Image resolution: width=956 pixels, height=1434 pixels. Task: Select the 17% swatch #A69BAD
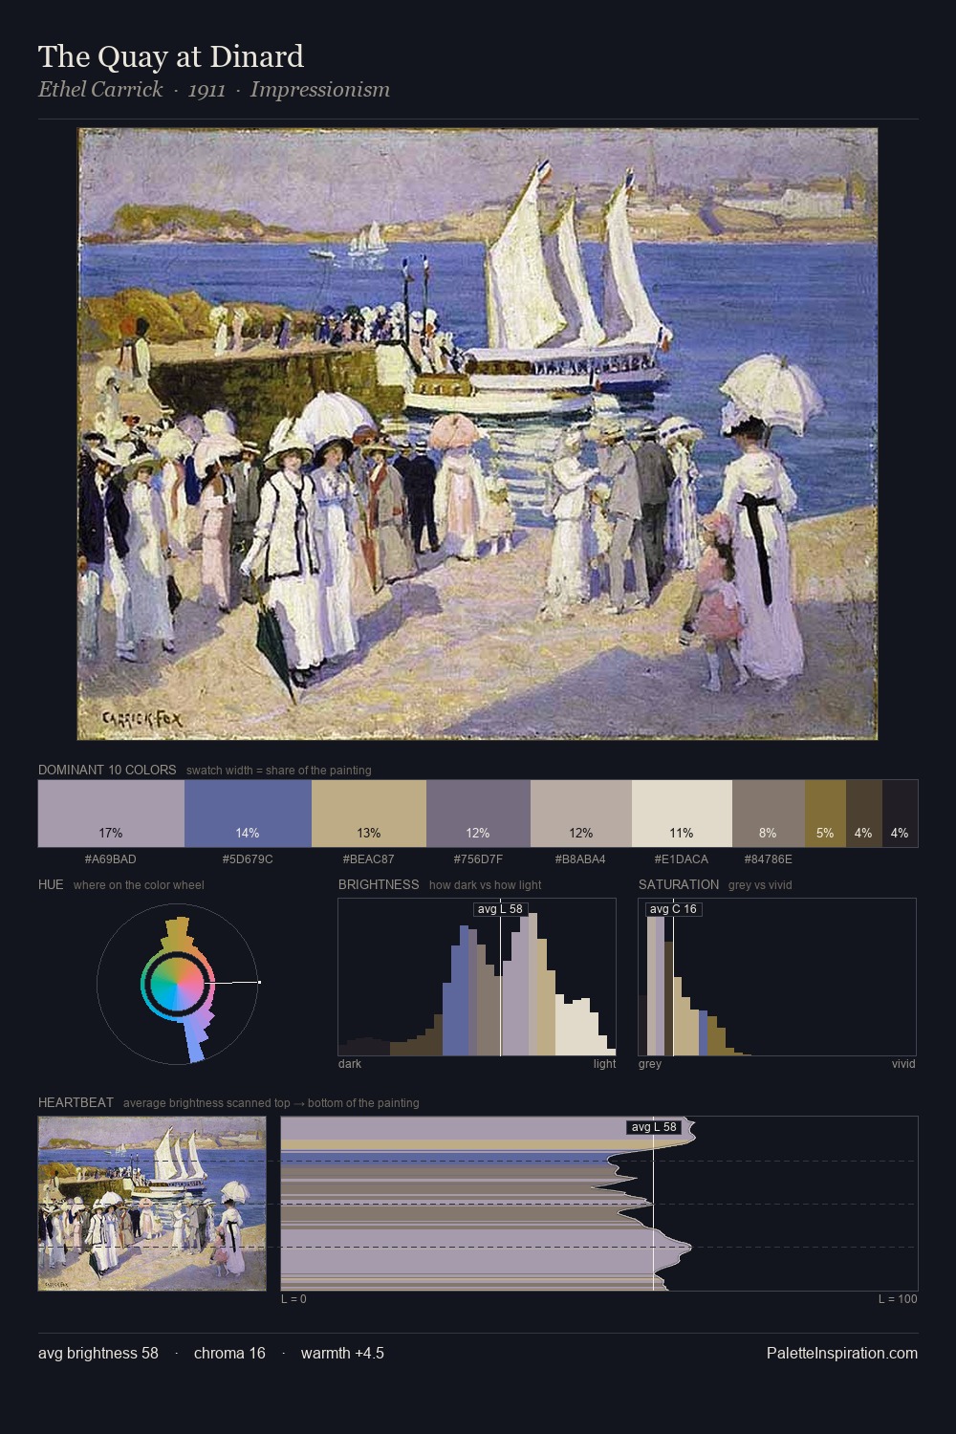(x=111, y=814)
